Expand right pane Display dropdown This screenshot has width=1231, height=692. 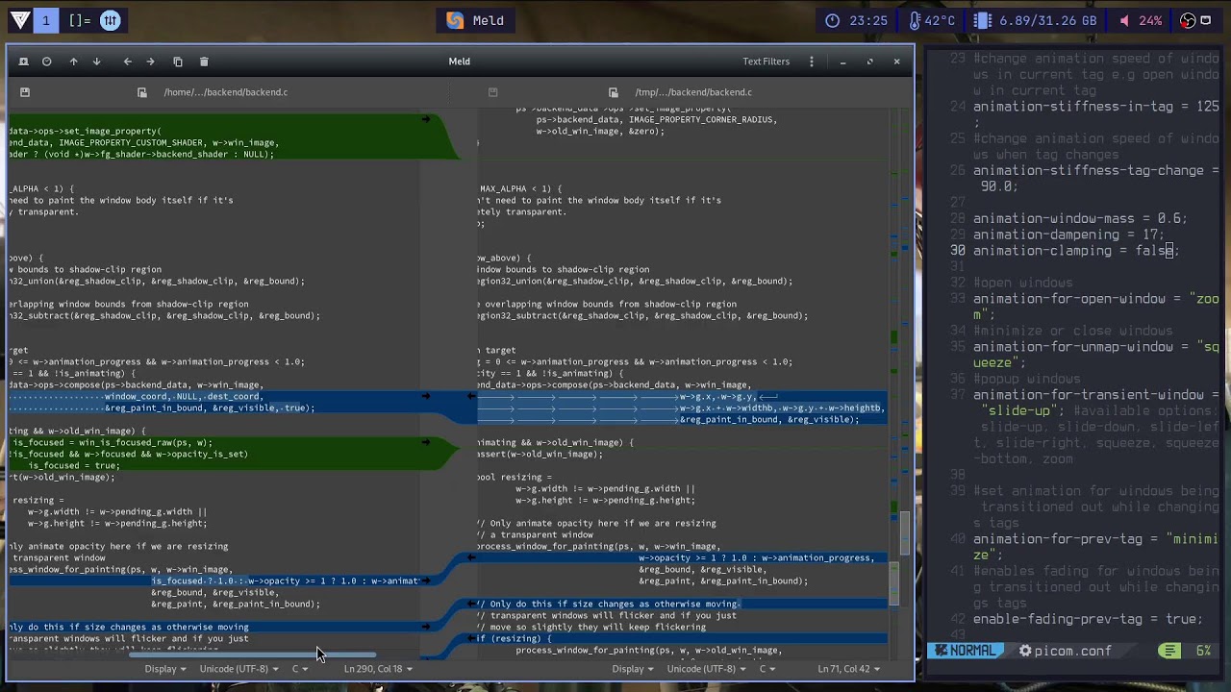[x=633, y=669]
